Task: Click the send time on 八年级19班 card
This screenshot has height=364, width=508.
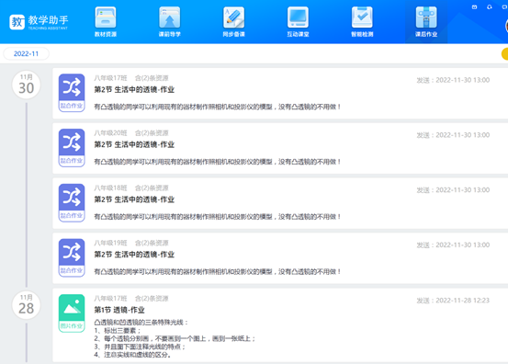Action: point(453,245)
